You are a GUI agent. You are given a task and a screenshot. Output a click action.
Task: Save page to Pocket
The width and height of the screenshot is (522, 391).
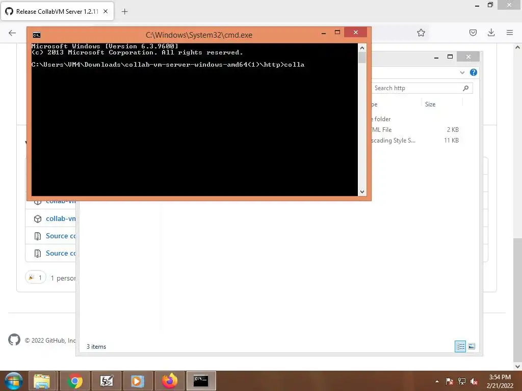point(473,33)
